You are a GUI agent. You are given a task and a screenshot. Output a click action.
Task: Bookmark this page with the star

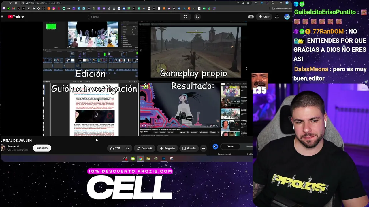click(x=248, y=3)
